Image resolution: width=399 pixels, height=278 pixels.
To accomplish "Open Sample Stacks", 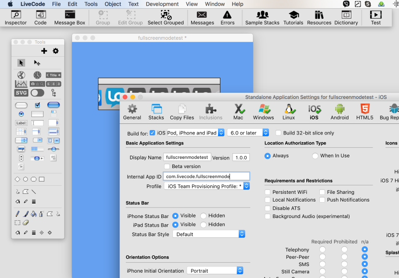I will click(262, 18).
